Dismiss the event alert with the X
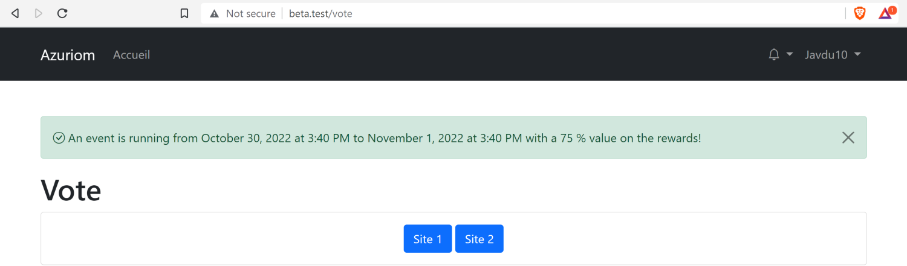Image resolution: width=907 pixels, height=266 pixels. pos(848,138)
